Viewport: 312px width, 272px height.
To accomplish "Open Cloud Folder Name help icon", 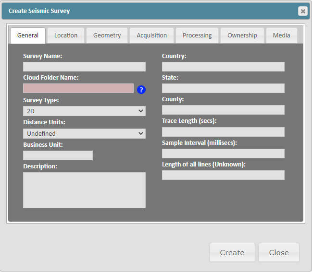I will (141, 90).
